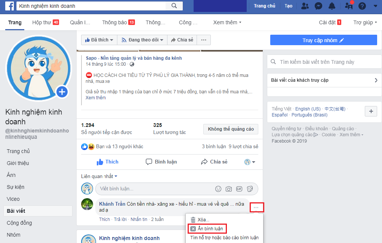Expand the 'Xem thêm' tab dropdown
382x243 pixels.
pyautogui.click(x=227, y=22)
